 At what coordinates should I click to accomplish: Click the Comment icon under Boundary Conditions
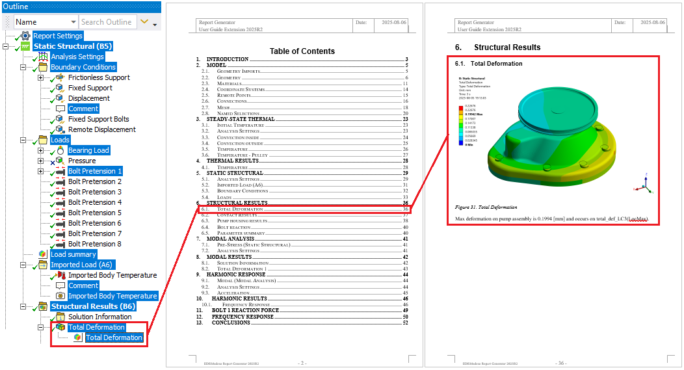[x=60, y=109]
